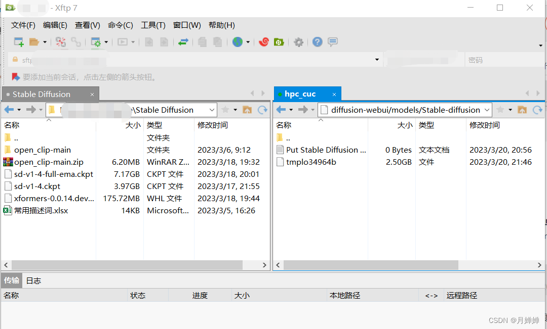
Task: Click the remote pane back arrow
Action: 281,110
